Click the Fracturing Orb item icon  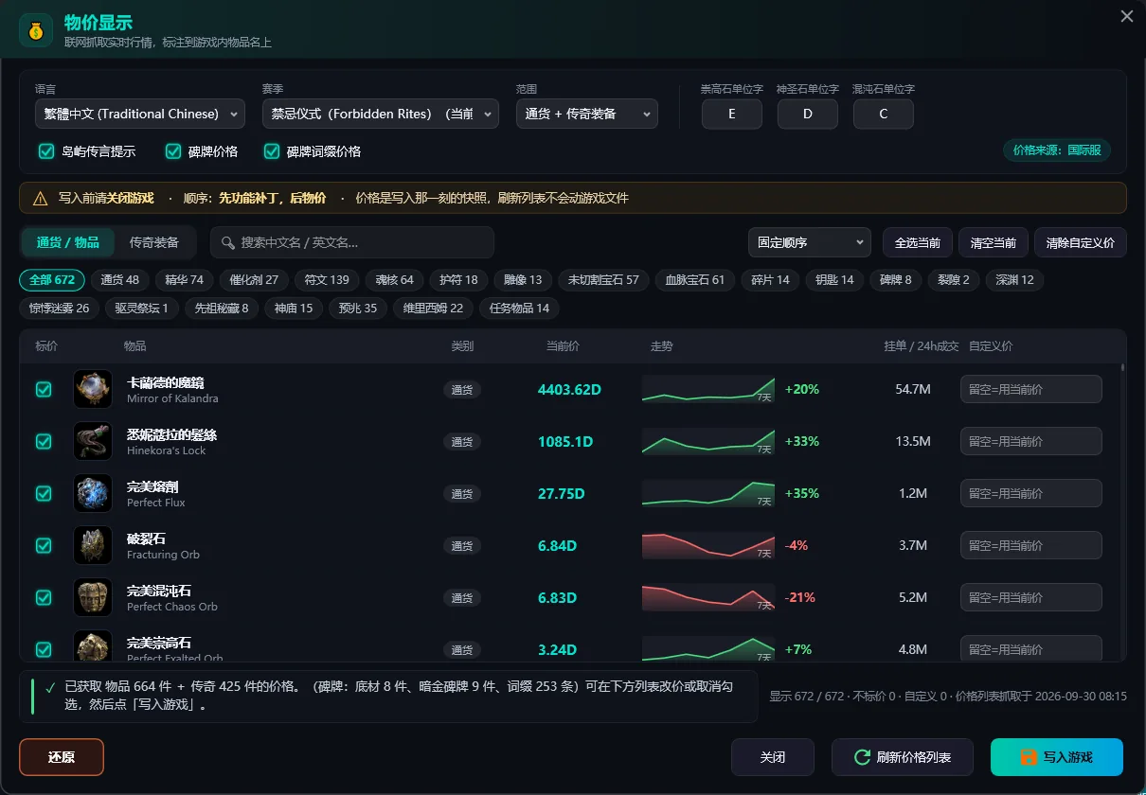(x=93, y=545)
